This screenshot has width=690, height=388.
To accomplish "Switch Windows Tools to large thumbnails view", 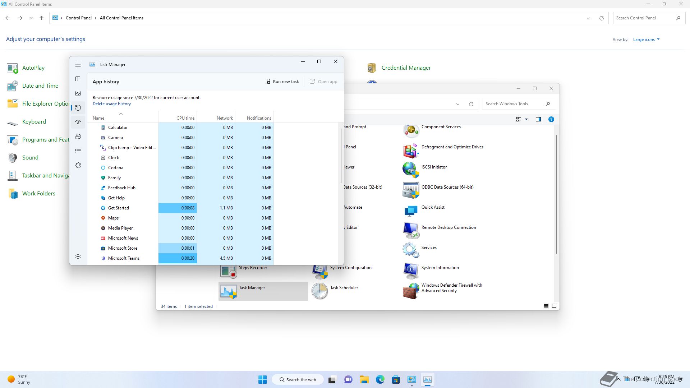I will click(x=554, y=306).
